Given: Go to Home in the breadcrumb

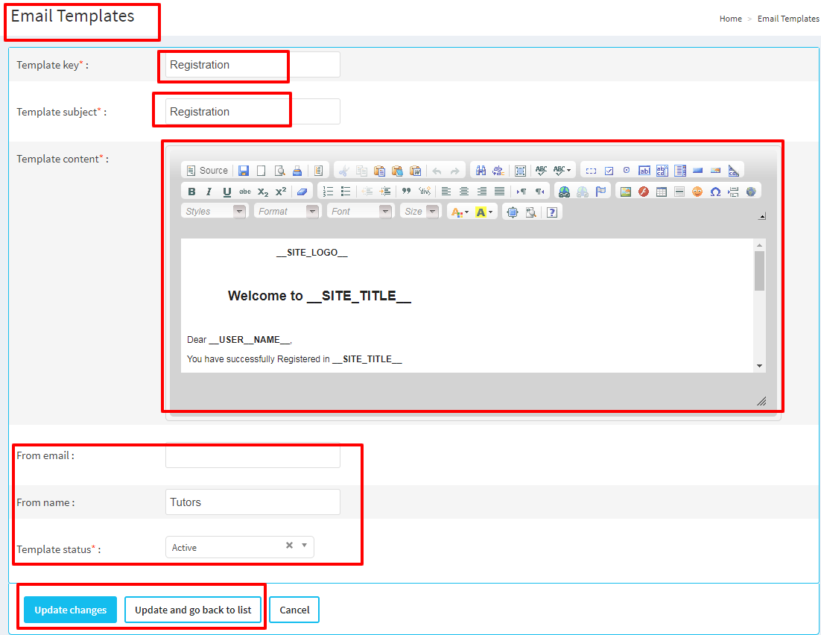Looking at the screenshot, I should tap(730, 19).
